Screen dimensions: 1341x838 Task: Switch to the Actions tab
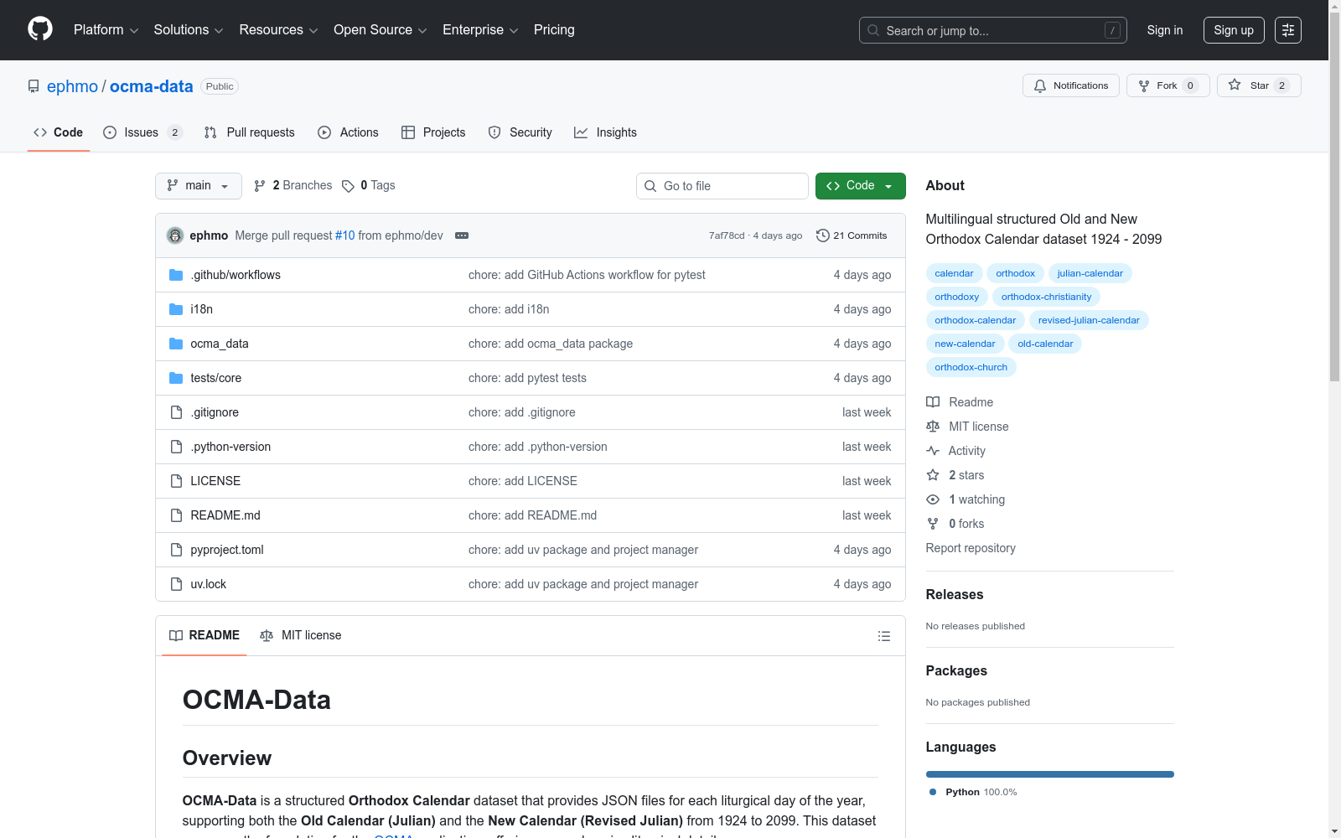[x=349, y=132]
